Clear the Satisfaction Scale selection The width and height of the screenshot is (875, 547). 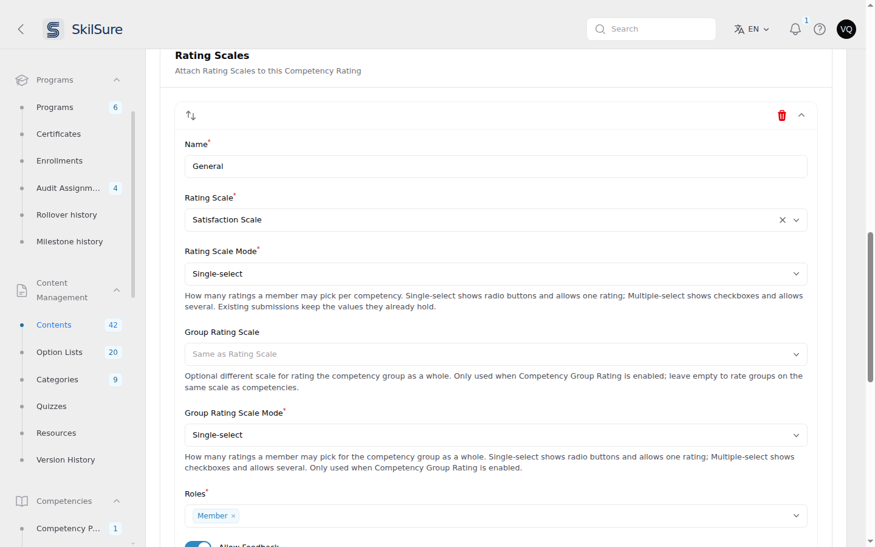[x=783, y=220]
